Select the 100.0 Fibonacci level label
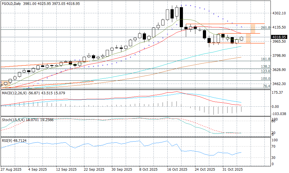This screenshot has height=173, width=289. pyautogui.click(x=265, y=78)
